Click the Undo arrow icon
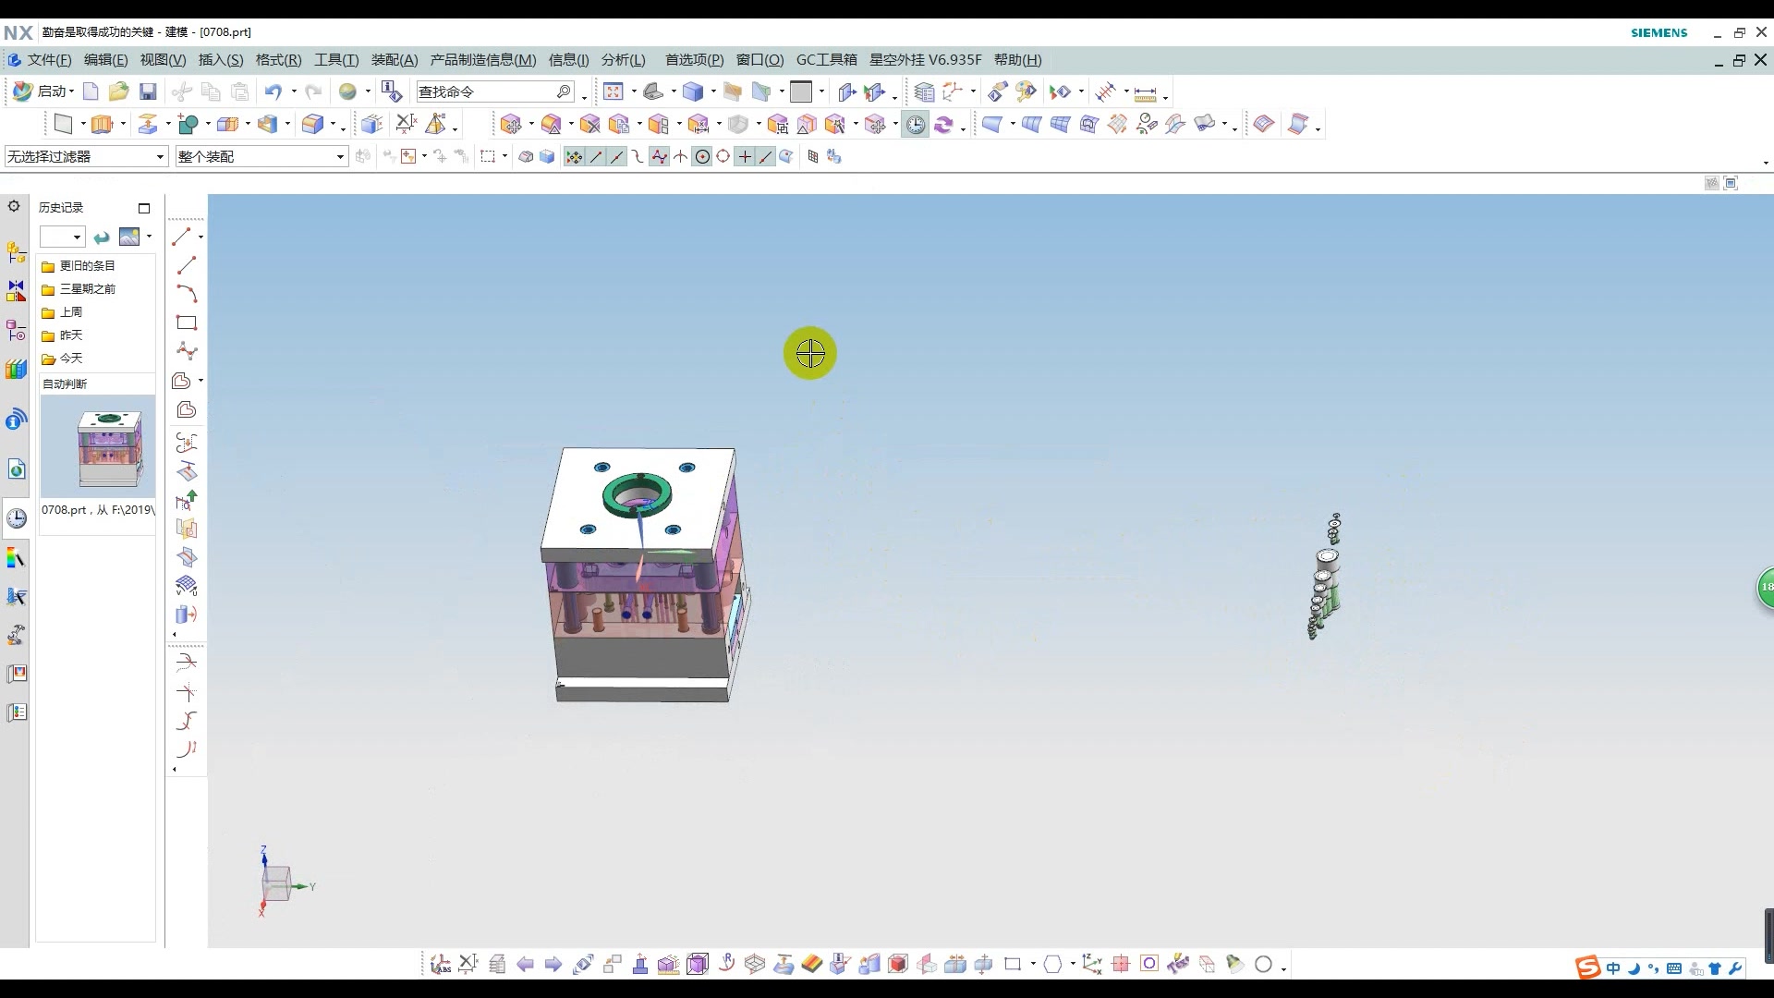This screenshot has width=1774, height=998. coord(273,91)
